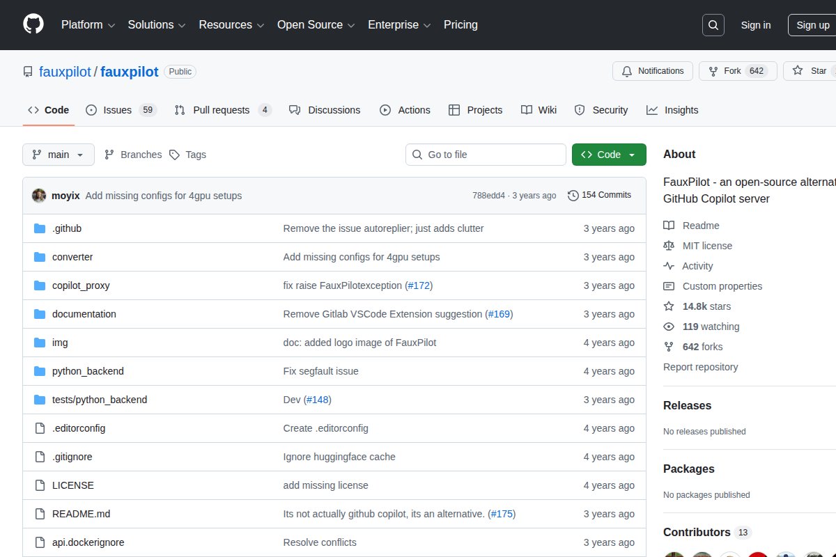This screenshot has width=836, height=557.
Task: Open the 154 Commits history link
Action: 599,195
